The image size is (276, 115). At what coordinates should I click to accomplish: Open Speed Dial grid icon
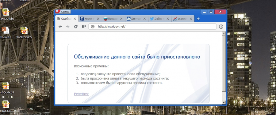84,27
